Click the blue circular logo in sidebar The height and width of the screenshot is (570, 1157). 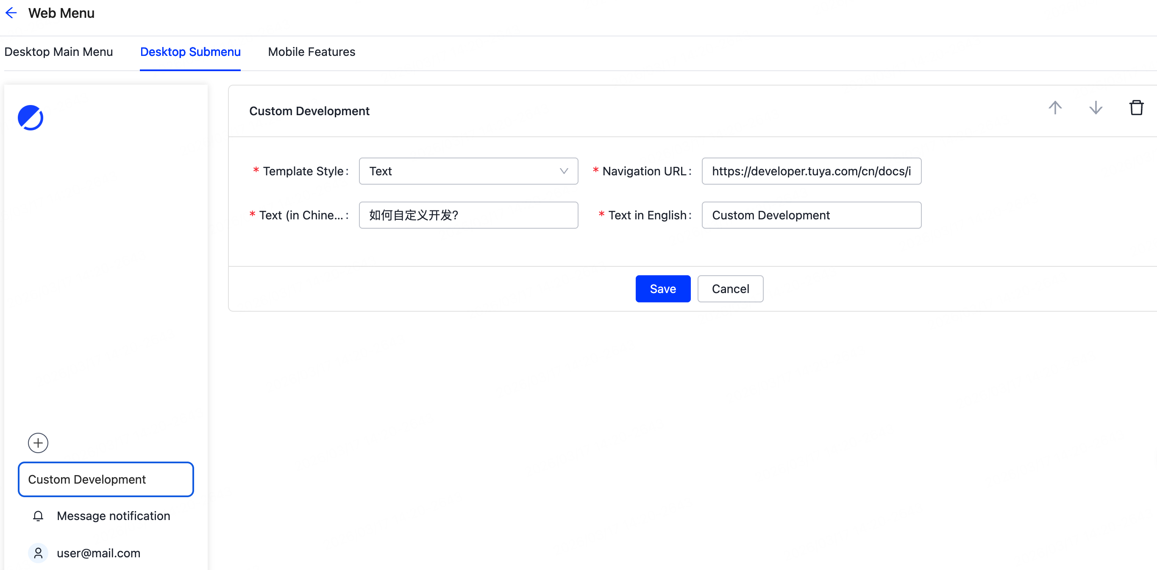pyautogui.click(x=31, y=118)
